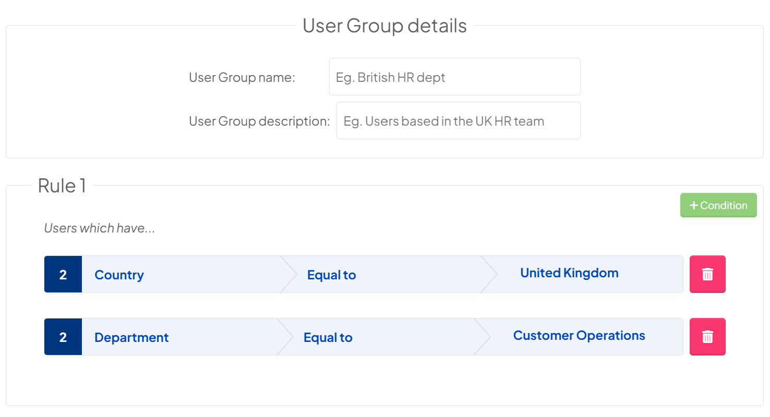Select the 'Users which have...' text
Screen dimensions: 770x417
pyautogui.click(x=100, y=228)
